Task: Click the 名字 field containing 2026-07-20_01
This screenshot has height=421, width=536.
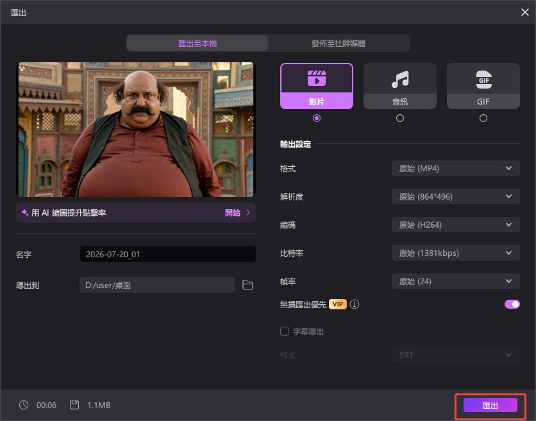Action: (x=167, y=254)
